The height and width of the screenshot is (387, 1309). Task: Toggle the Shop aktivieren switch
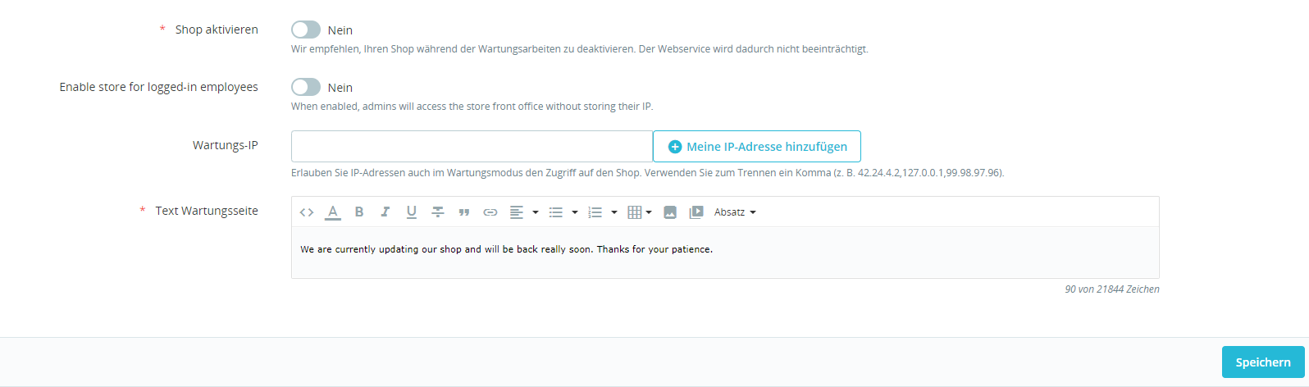coord(306,30)
